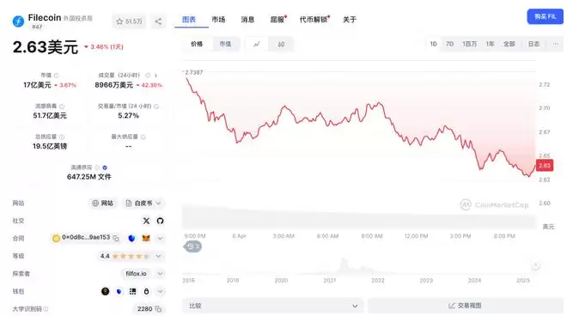Viewport: 567px width, 316px height.
Task: Click the blue buy FIL button
Action: tap(545, 16)
